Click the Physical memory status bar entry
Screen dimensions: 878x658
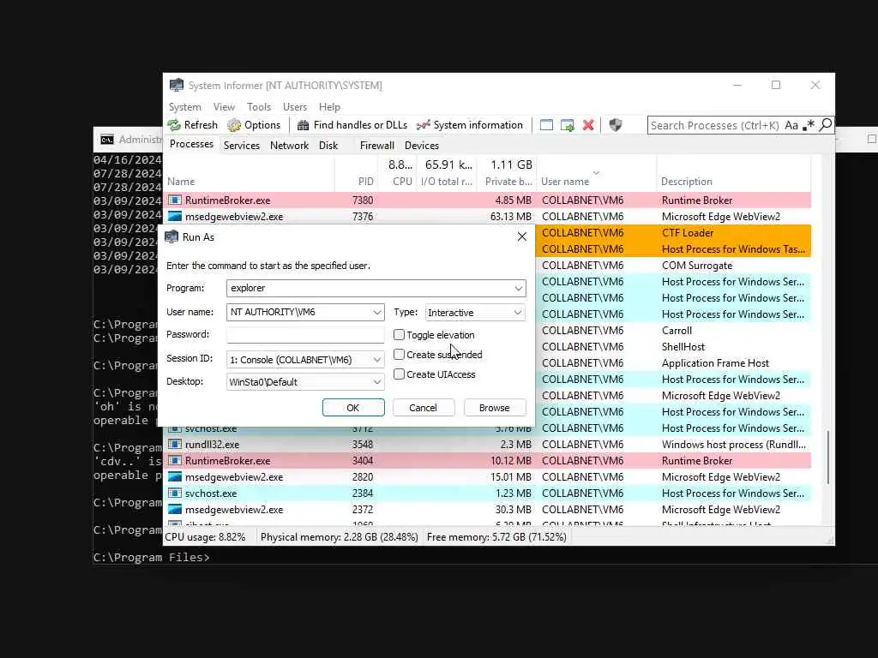[340, 537]
